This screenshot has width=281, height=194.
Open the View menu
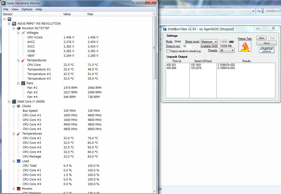point(15,9)
